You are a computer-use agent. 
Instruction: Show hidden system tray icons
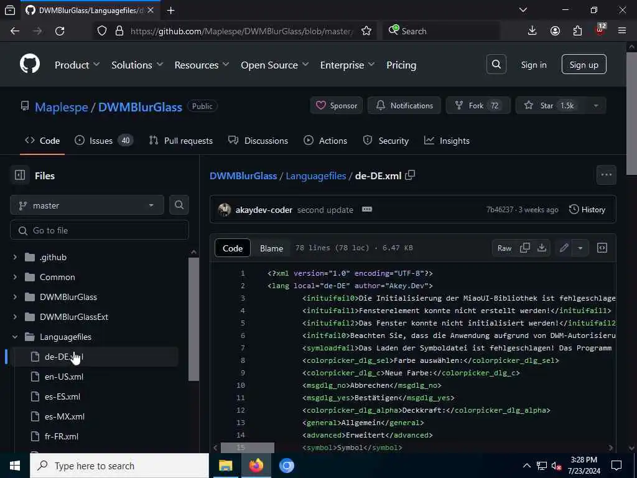coord(526,466)
